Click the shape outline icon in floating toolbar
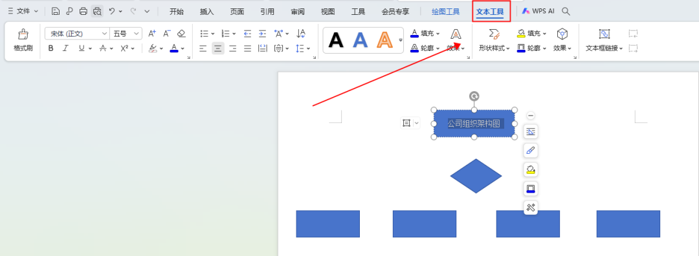The width and height of the screenshot is (699, 256). [531, 189]
